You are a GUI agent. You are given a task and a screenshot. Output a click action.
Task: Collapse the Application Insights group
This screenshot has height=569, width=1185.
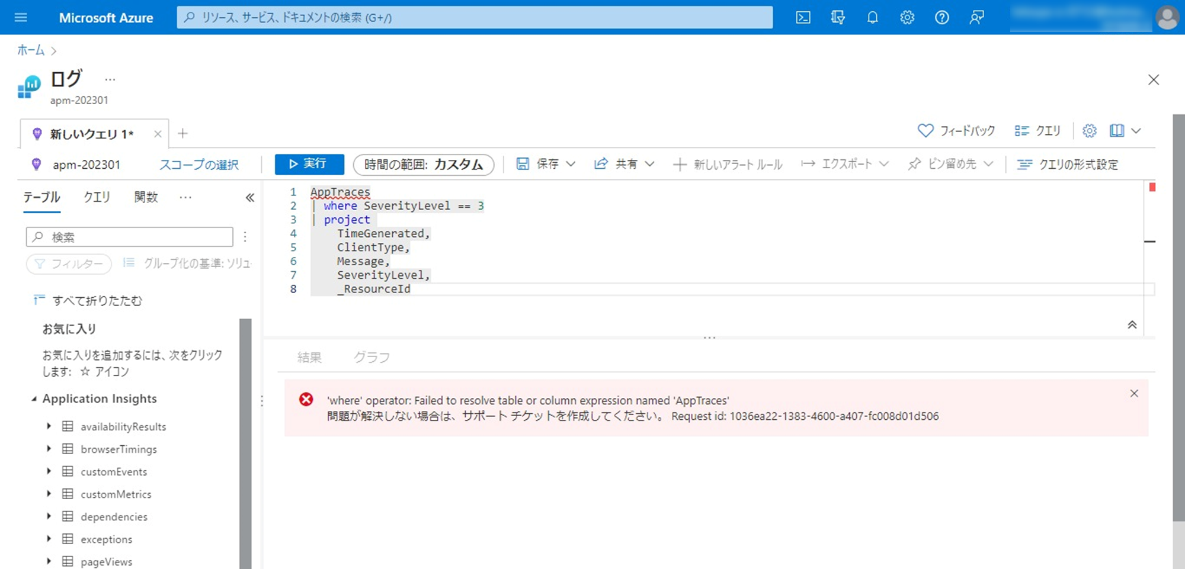tap(34, 399)
